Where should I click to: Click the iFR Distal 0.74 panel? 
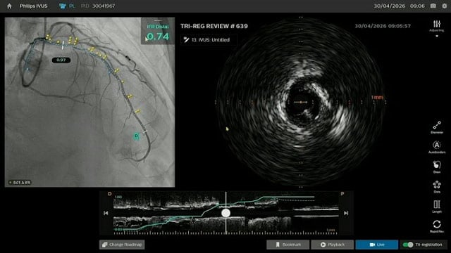coord(158,32)
